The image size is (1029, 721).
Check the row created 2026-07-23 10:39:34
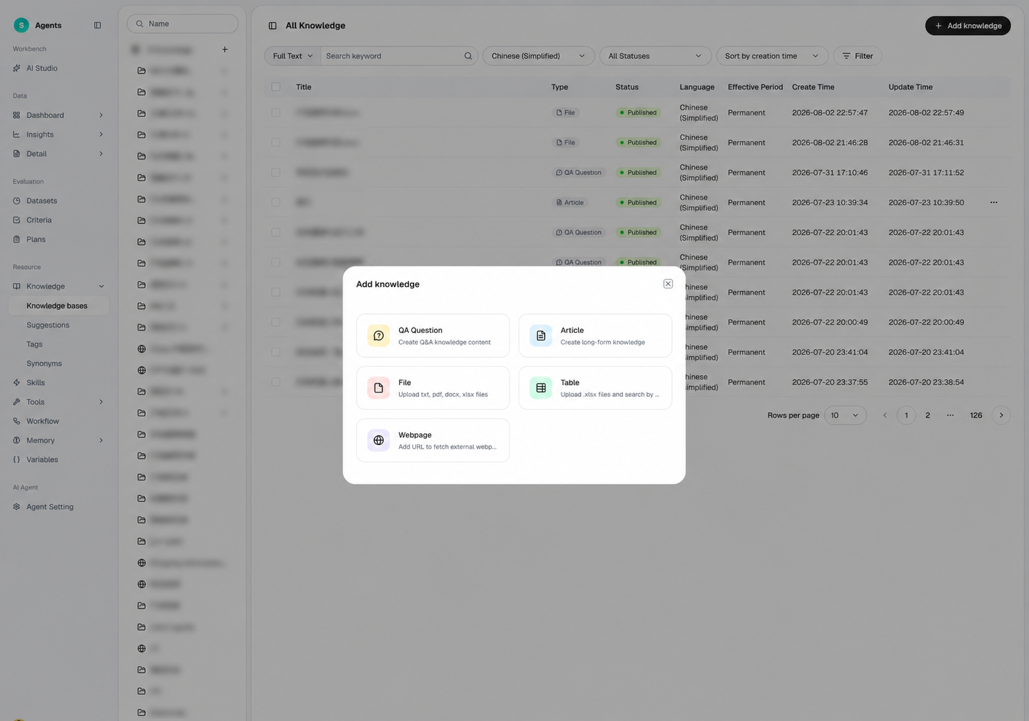coord(275,203)
